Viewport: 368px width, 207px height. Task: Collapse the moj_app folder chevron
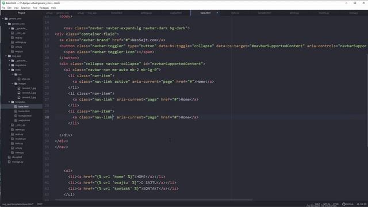(x=6, y=56)
